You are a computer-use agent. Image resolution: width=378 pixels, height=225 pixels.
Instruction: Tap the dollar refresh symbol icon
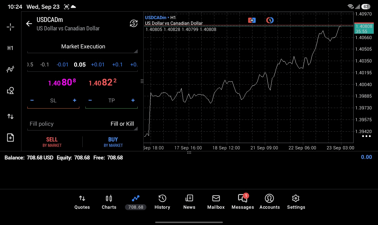tap(134, 23)
